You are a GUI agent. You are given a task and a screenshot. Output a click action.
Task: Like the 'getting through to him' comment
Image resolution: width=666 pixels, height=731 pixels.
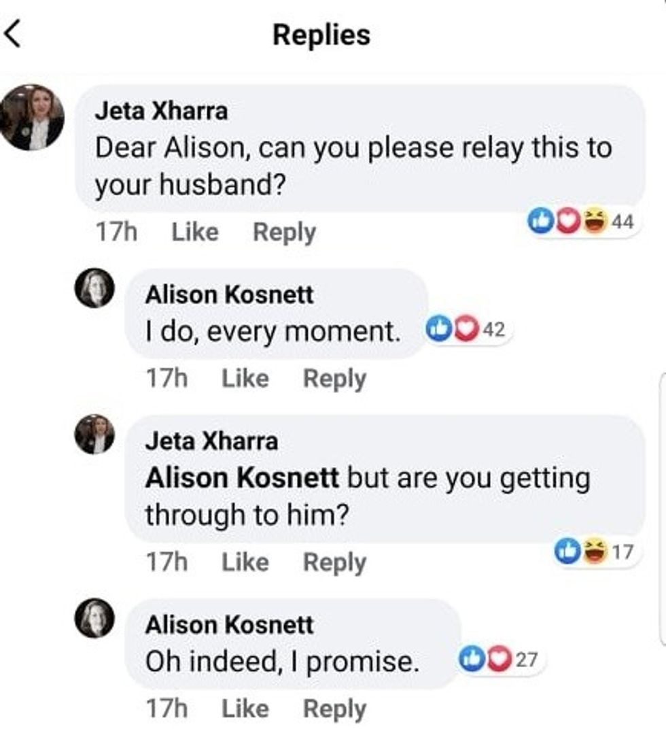245,562
